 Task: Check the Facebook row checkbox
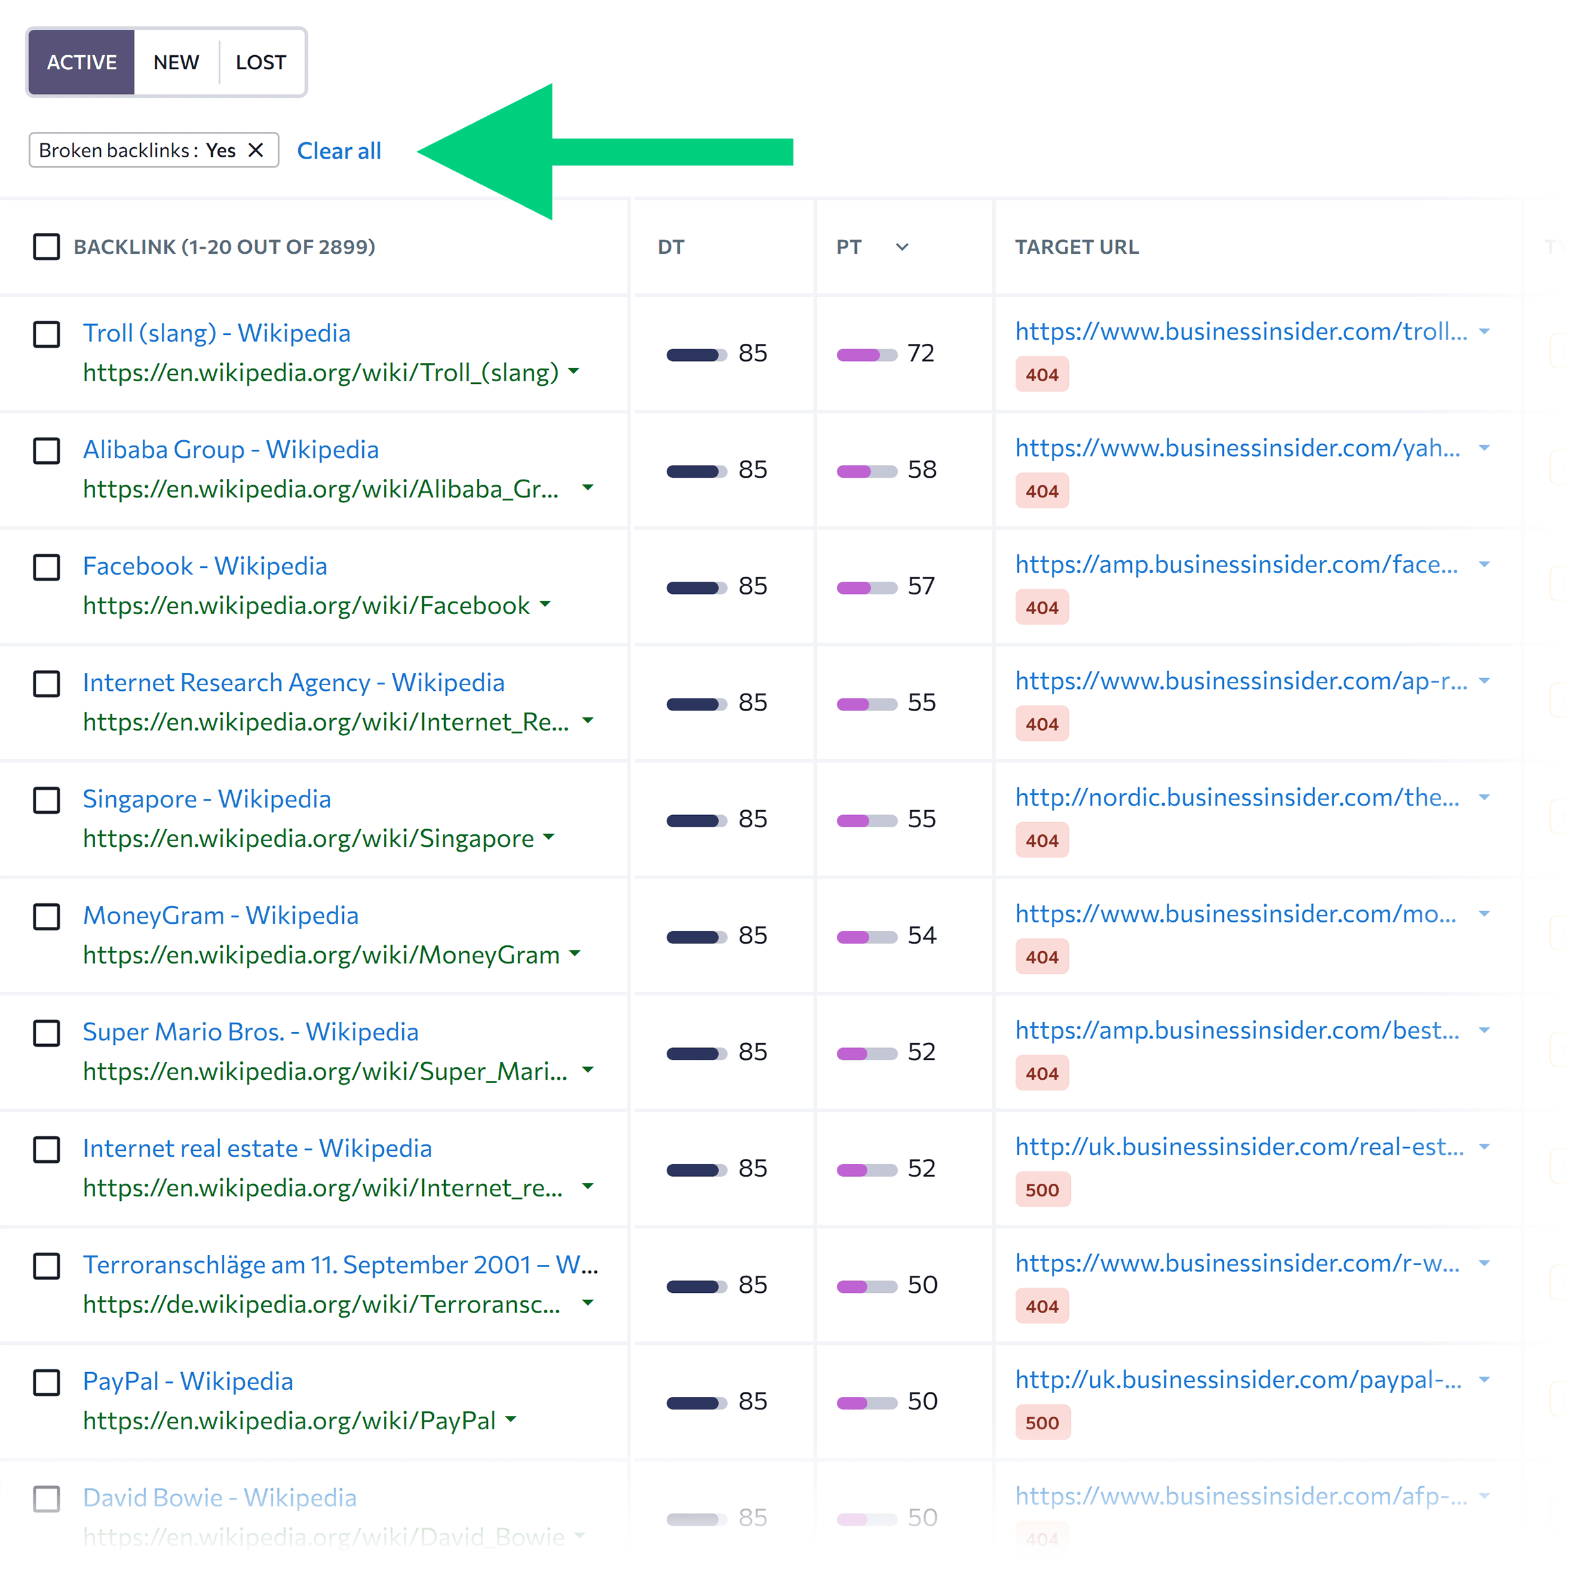tap(47, 567)
